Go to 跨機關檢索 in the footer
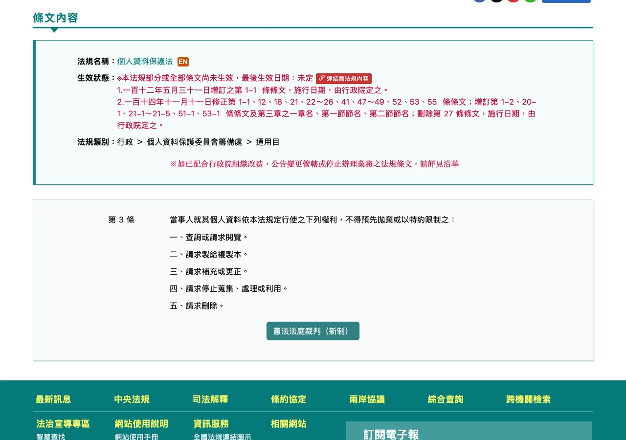The width and height of the screenshot is (626, 440). [528, 399]
